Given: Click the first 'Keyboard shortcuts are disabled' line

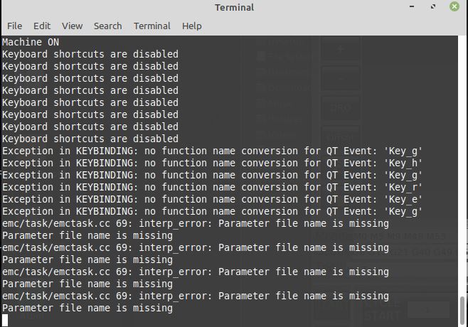Looking at the screenshot, I should (90, 54).
